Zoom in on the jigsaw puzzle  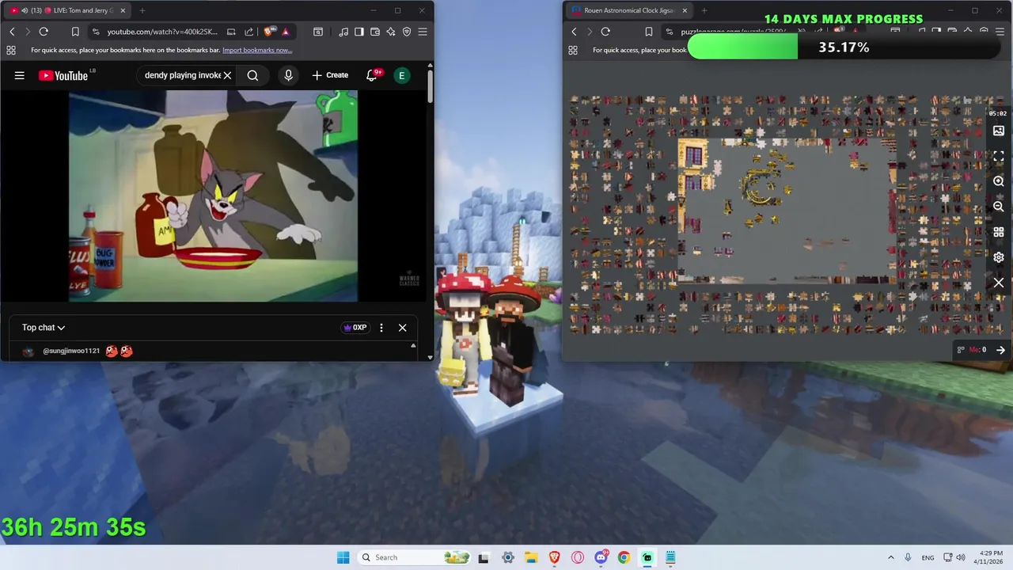tap(999, 181)
